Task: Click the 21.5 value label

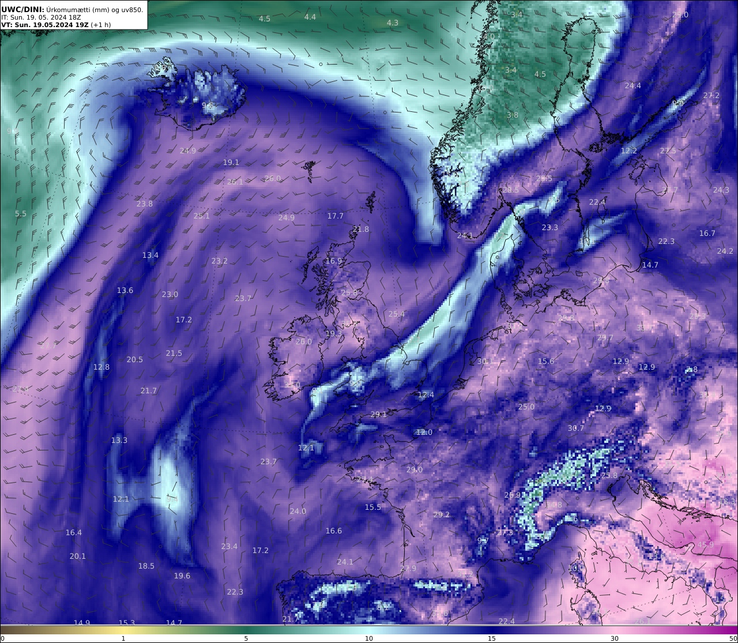Action: tap(174, 354)
